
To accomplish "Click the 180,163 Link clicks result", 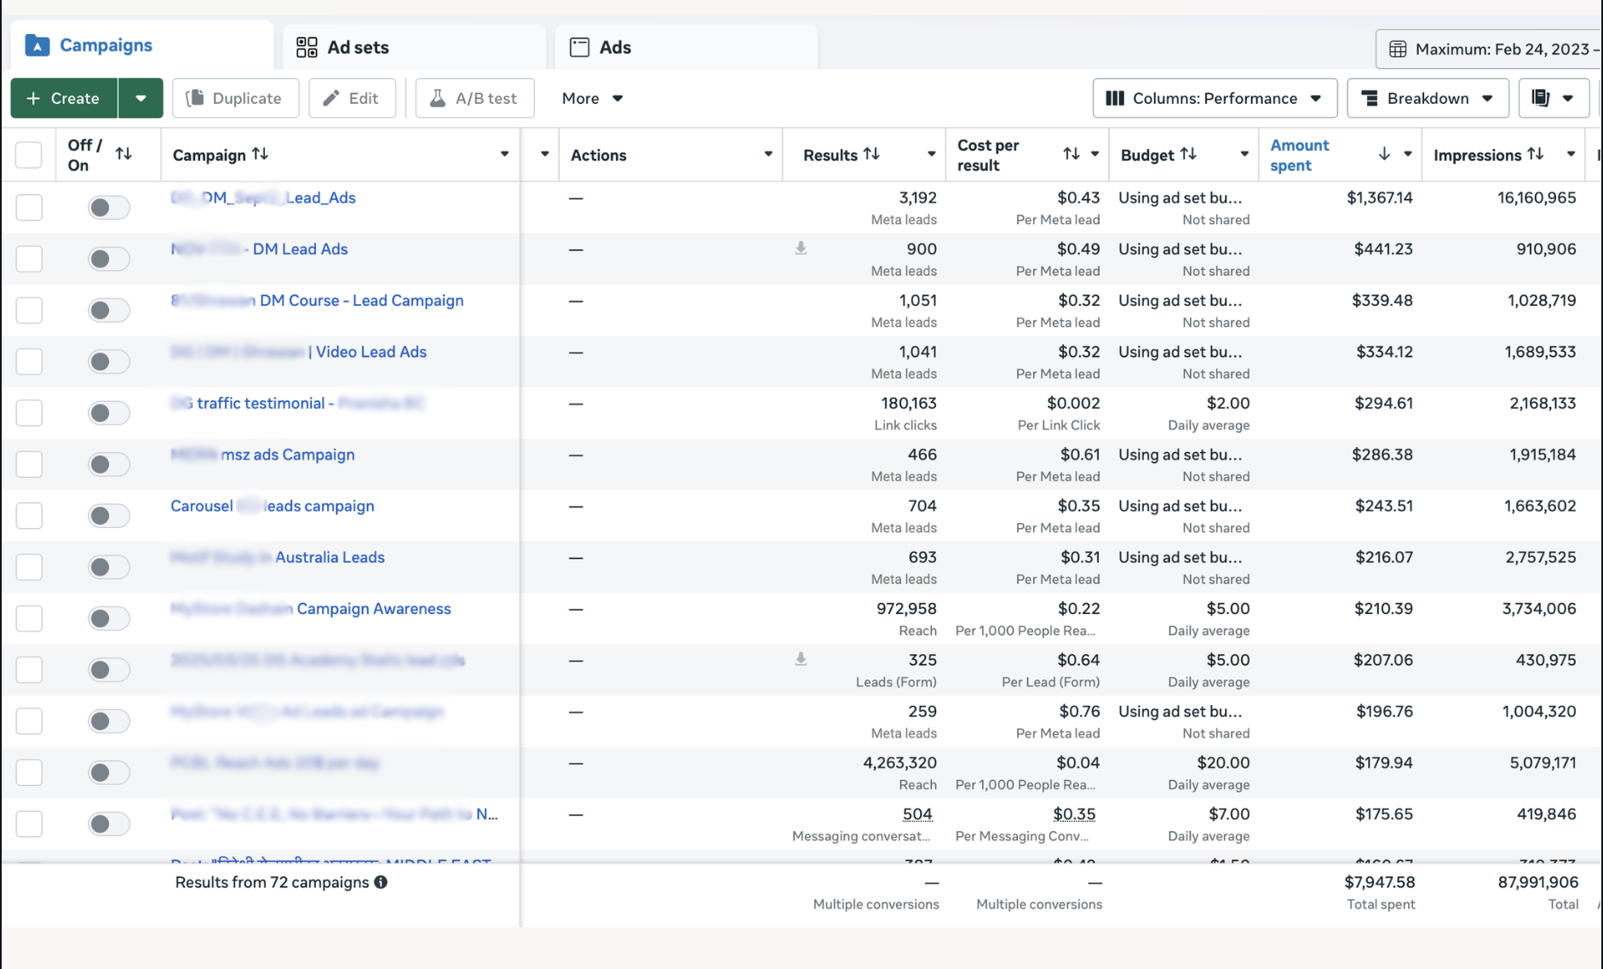I will tap(909, 403).
